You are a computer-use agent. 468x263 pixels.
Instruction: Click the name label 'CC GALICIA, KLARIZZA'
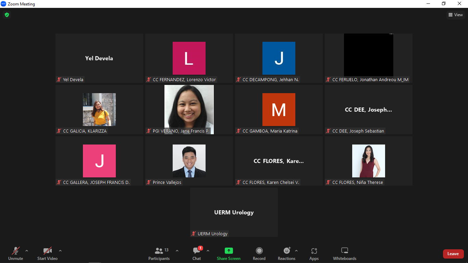click(85, 131)
